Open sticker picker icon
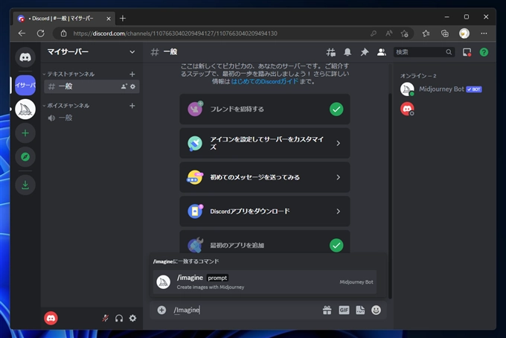Screen dimensions: 506x338 (x=360, y=310)
